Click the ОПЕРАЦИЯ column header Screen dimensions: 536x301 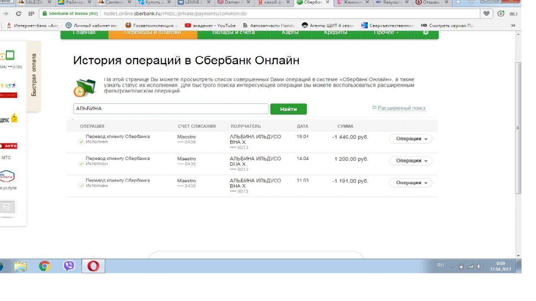[x=92, y=126]
